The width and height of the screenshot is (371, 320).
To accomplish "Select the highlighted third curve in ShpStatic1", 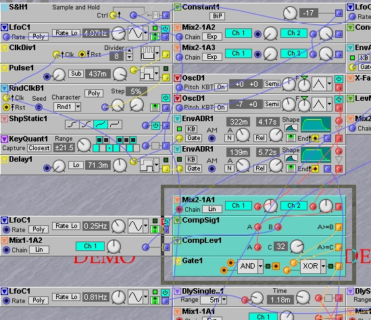I will [101, 124].
